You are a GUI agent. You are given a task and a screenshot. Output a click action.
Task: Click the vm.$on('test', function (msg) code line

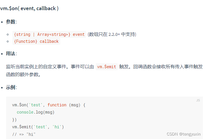[49, 105]
